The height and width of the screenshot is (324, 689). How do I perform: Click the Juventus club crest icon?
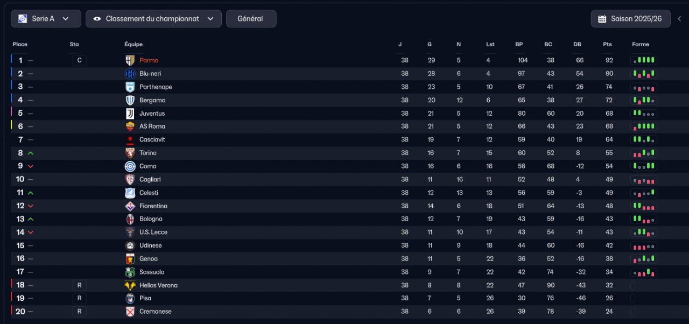coord(130,114)
